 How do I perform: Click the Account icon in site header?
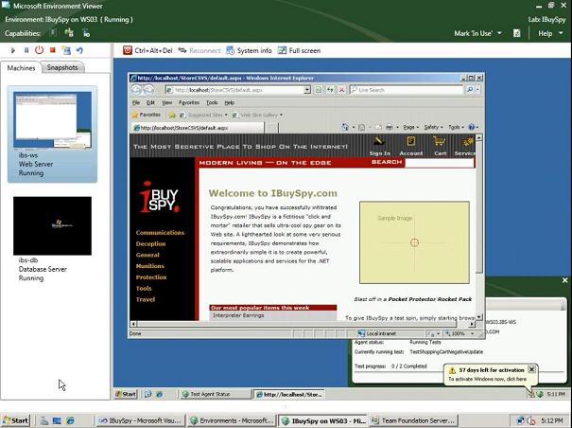point(410,145)
